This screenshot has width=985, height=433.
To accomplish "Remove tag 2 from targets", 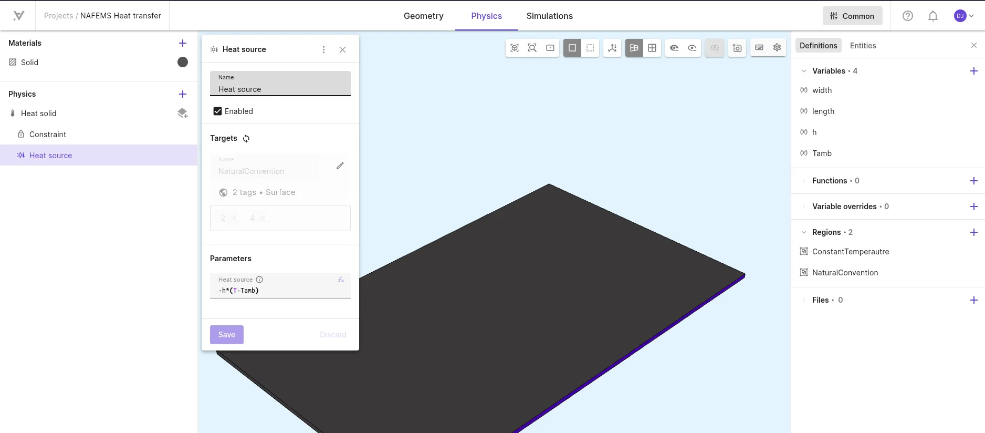I will pyautogui.click(x=234, y=218).
